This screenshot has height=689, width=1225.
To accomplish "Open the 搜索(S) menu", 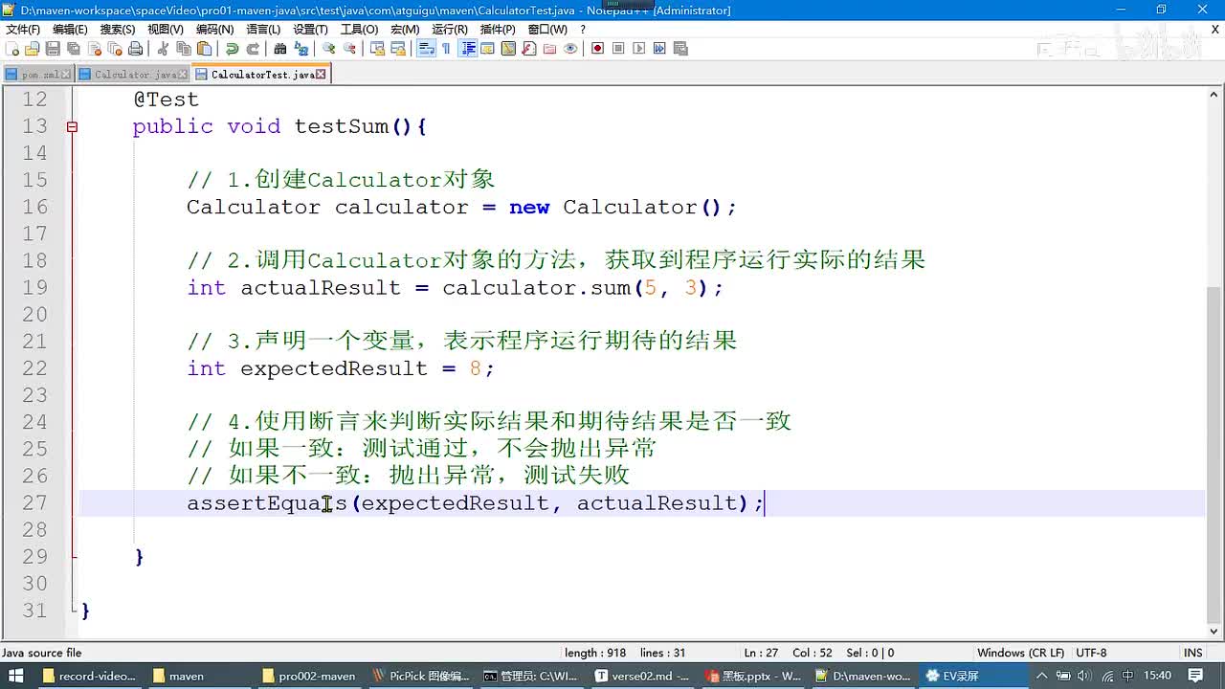I will point(117,30).
